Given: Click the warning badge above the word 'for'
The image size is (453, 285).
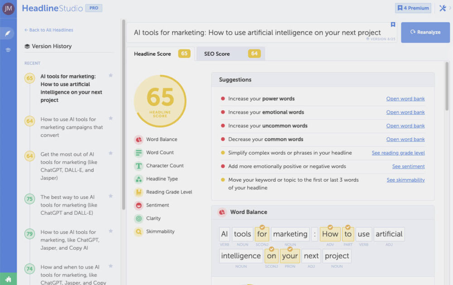Looking at the screenshot, I should [x=261, y=228].
